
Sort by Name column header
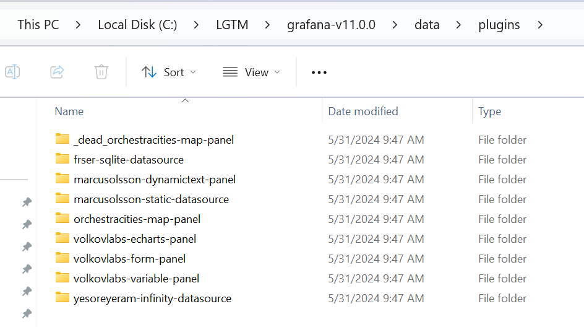tap(69, 111)
